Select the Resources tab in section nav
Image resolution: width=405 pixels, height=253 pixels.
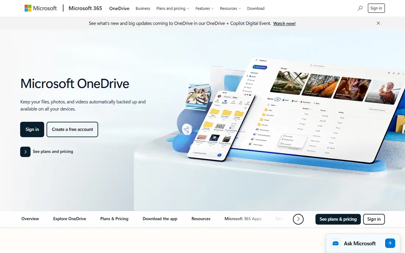click(201, 219)
